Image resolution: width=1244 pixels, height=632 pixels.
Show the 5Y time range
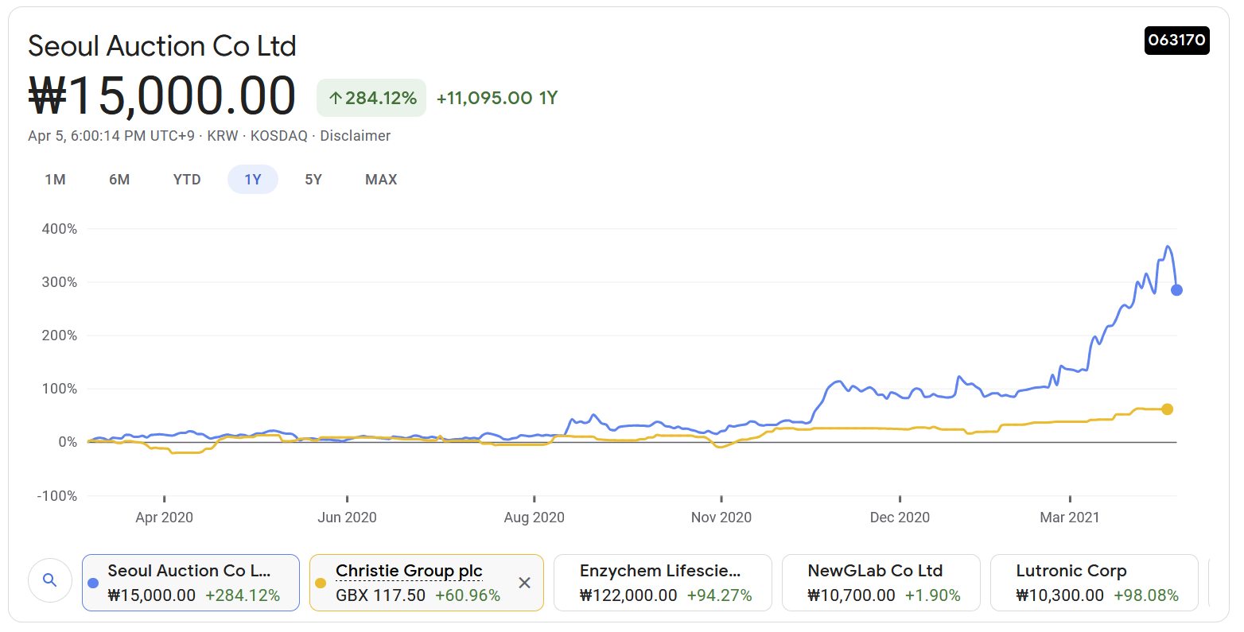[x=313, y=180]
